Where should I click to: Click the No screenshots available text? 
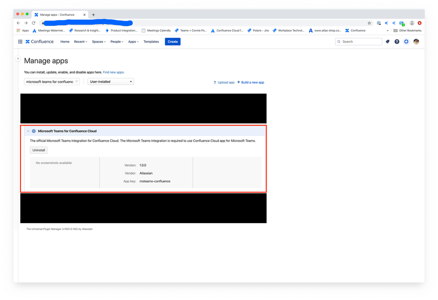tap(53, 163)
